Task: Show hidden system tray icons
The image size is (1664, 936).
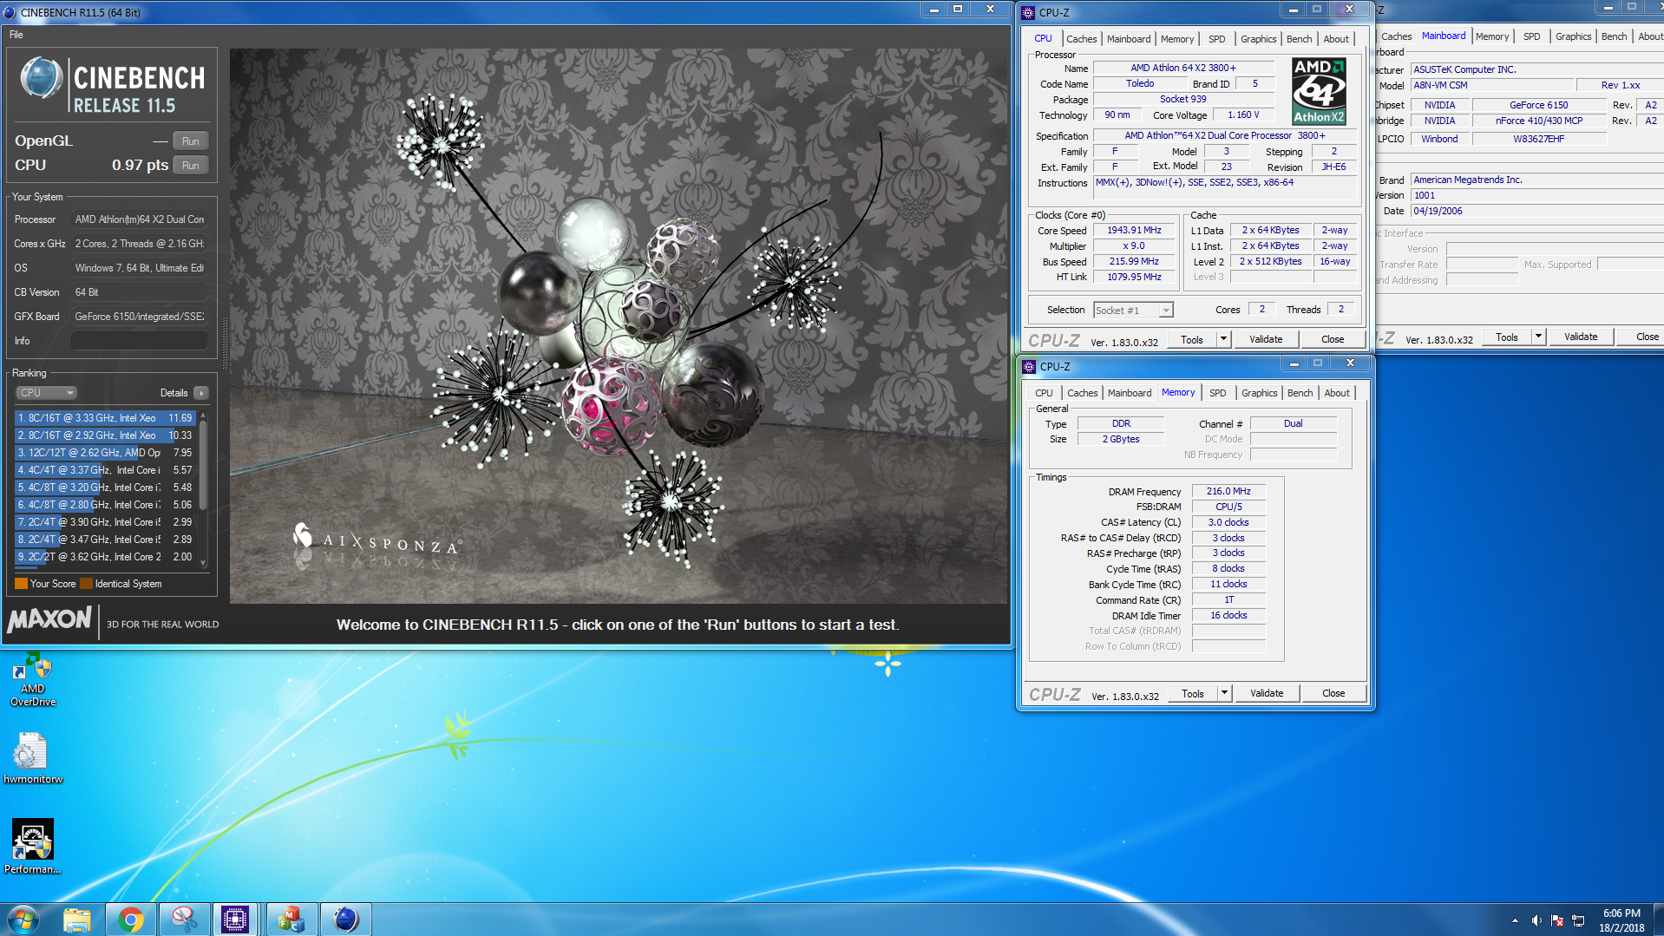Action: coord(1515,920)
